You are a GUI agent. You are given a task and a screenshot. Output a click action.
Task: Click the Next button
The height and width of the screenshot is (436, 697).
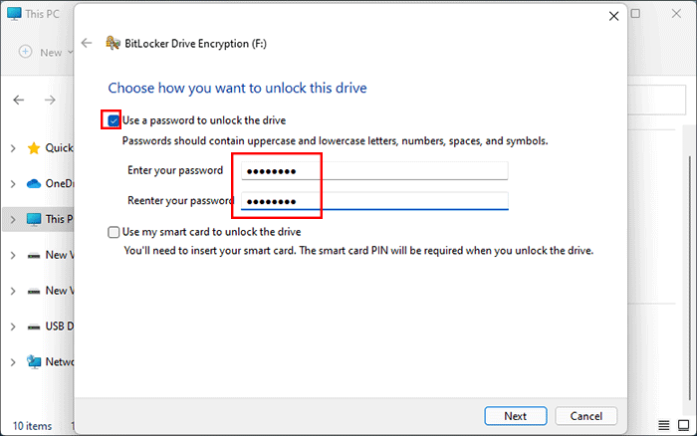tap(515, 416)
